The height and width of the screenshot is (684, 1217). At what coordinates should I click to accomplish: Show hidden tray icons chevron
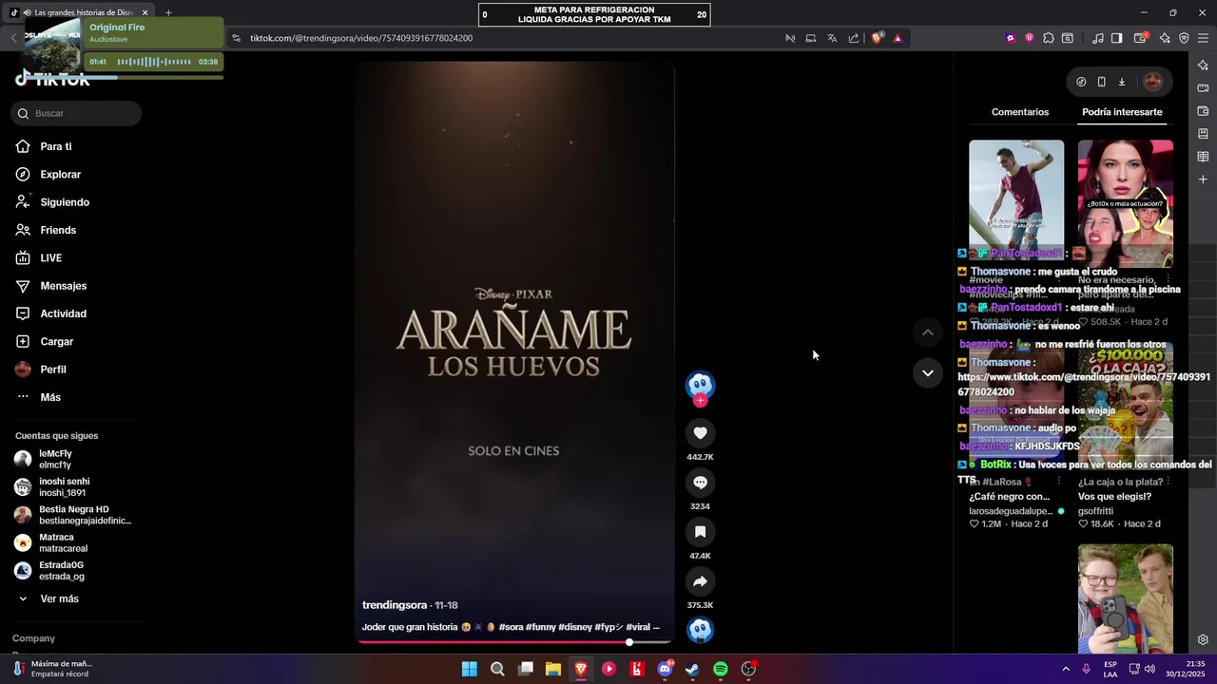[x=1065, y=669]
